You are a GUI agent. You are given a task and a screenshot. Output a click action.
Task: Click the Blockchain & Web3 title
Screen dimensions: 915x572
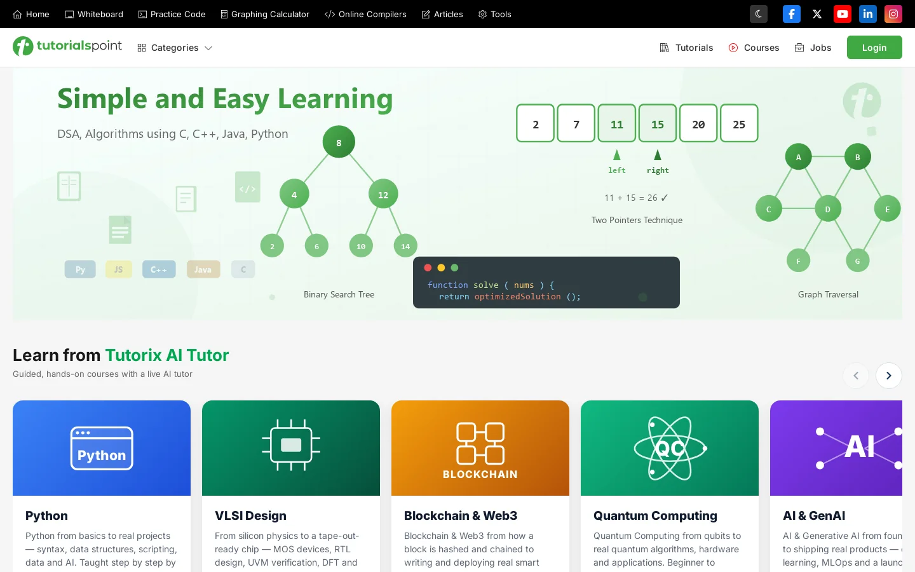(461, 515)
